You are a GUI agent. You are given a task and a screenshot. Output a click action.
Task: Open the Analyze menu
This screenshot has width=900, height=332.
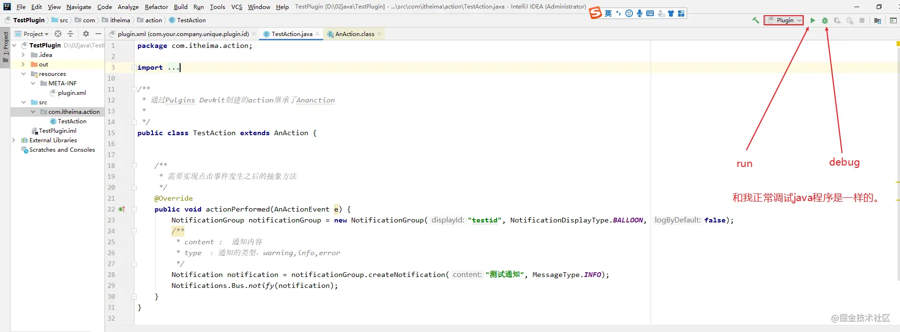tap(128, 7)
